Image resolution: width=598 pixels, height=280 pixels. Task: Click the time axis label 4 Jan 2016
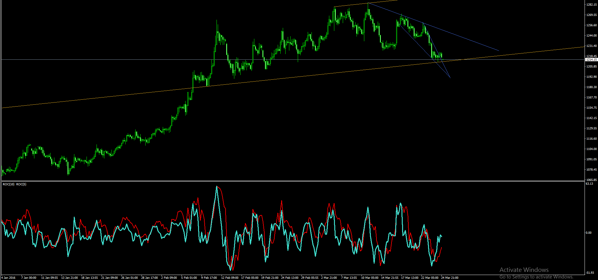tap(8, 278)
